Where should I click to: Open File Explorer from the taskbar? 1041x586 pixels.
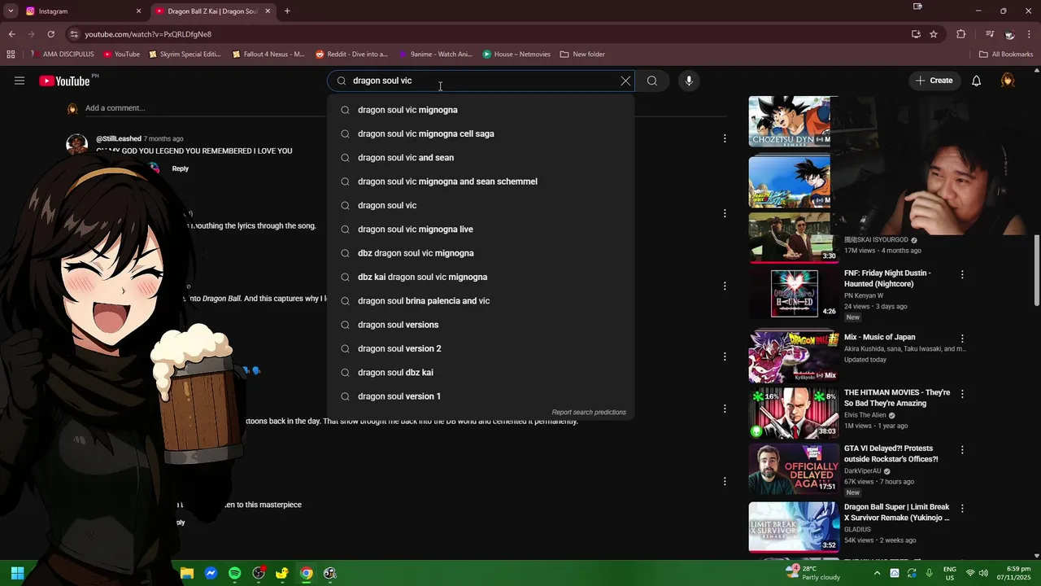tap(186, 573)
